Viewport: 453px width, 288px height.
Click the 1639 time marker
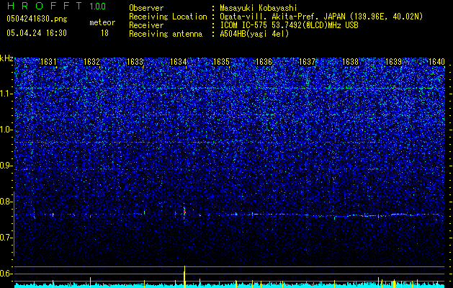393,62
